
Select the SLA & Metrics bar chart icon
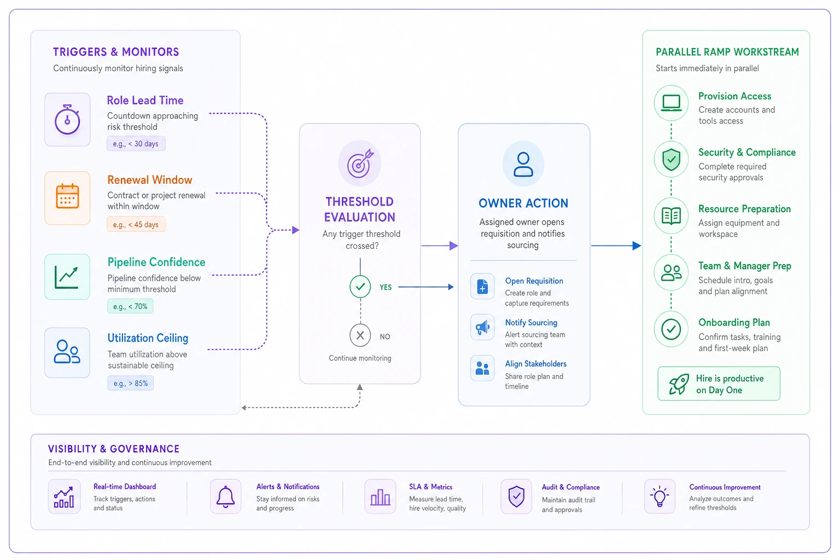point(380,497)
